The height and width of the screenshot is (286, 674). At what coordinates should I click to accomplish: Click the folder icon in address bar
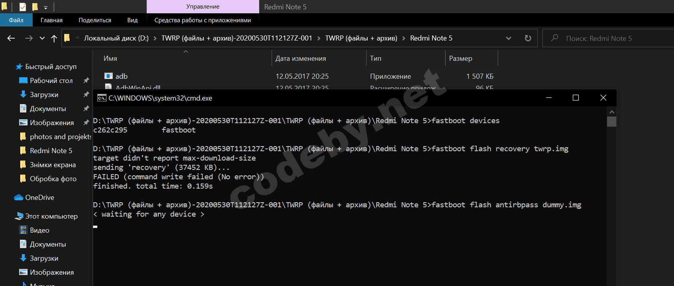click(67, 38)
